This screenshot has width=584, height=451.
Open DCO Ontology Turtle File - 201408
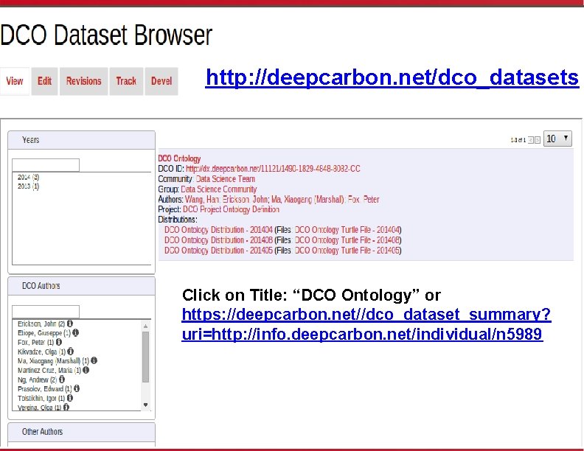coord(347,240)
